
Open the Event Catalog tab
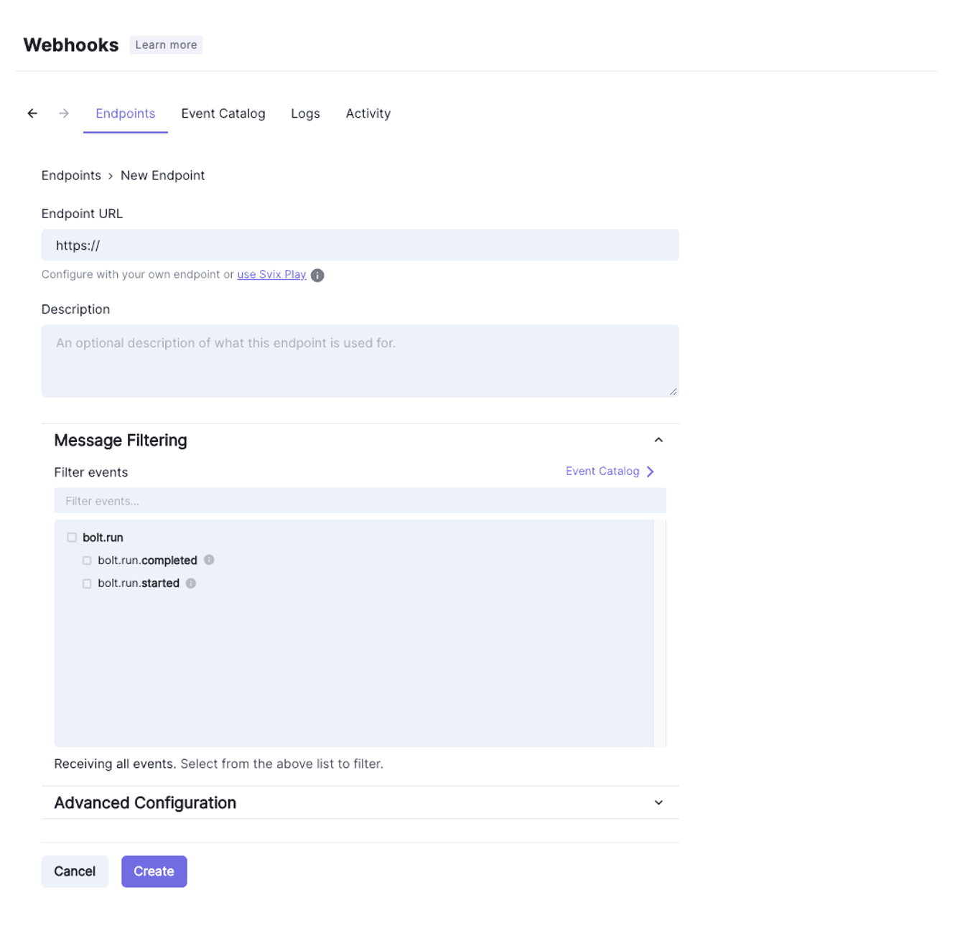(x=223, y=113)
